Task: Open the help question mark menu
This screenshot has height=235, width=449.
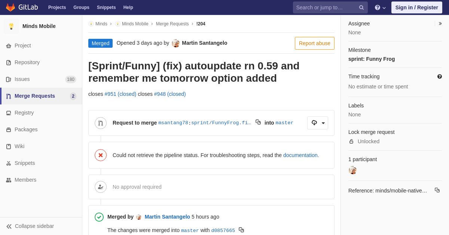Action: pos(380,7)
